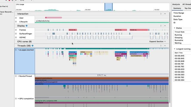This screenshot has height=107, width=191.
Task: Click the Data Type label in Summary
Action: click(178, 19)
